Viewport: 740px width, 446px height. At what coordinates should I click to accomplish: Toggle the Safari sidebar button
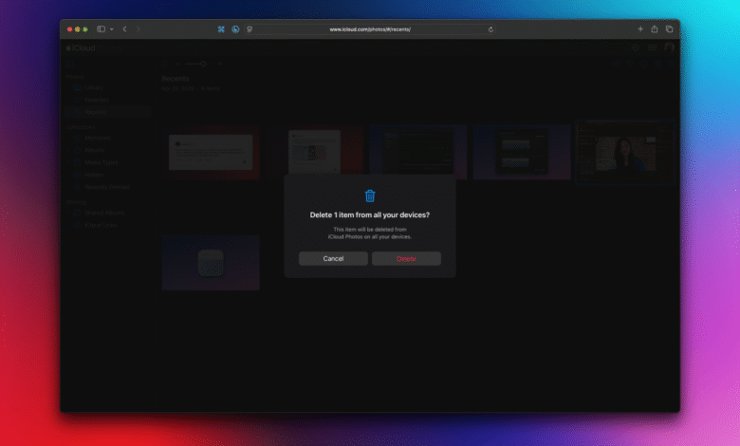pyautogui.click(x=101, y=29)
